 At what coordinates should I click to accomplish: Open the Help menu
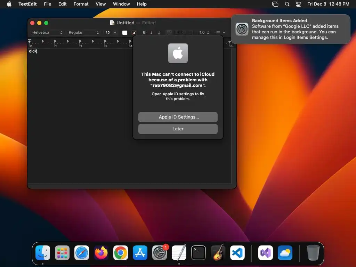pyautogui.click(x=142, y=4)
